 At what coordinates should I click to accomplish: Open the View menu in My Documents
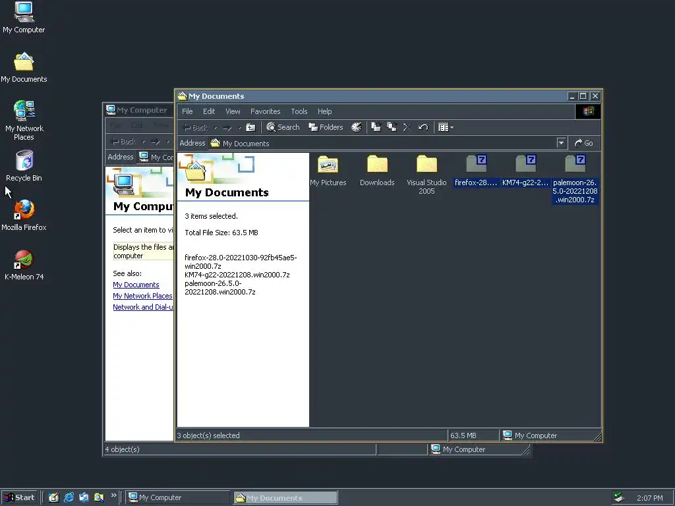tap(233, 111)
